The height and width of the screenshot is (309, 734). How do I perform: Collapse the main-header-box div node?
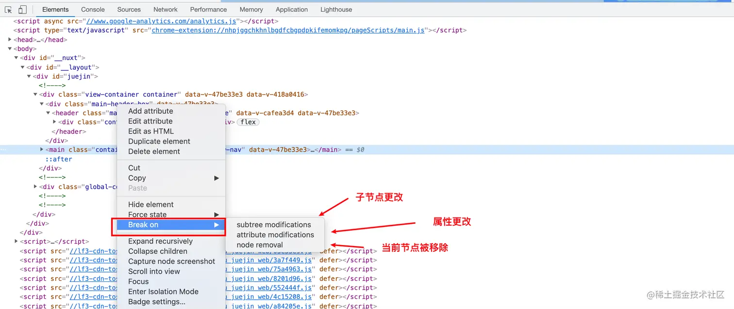coord(42,104)
